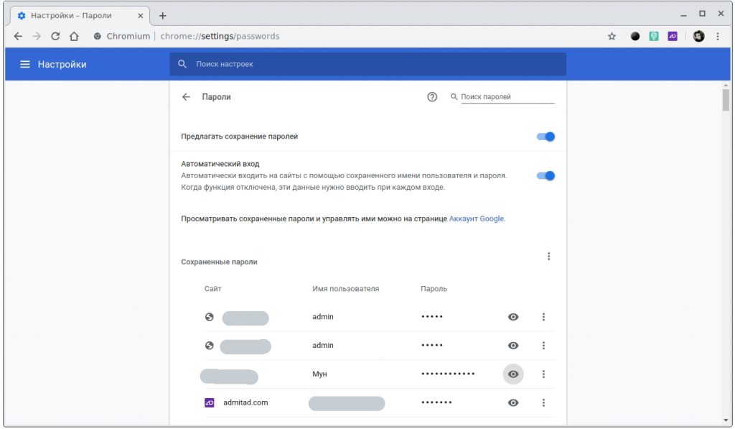The height and width of the screenshot is (429, 735).
Task: Open more options for Сохраненные пароли section
Action: point(549,257)
